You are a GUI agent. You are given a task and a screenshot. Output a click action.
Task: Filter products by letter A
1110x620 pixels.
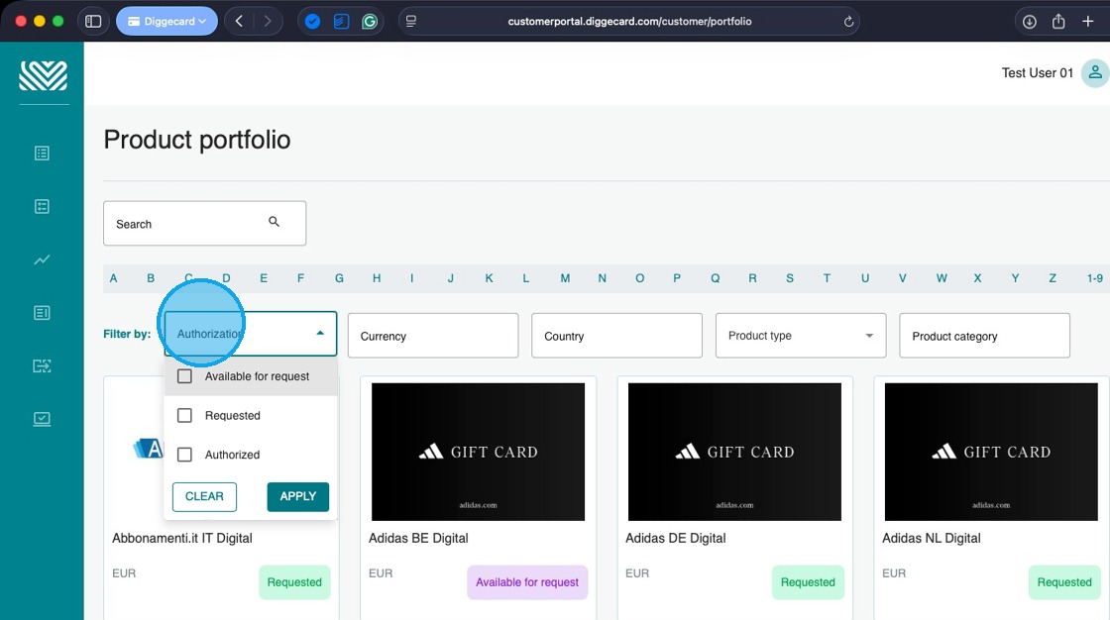pos(113,278)
